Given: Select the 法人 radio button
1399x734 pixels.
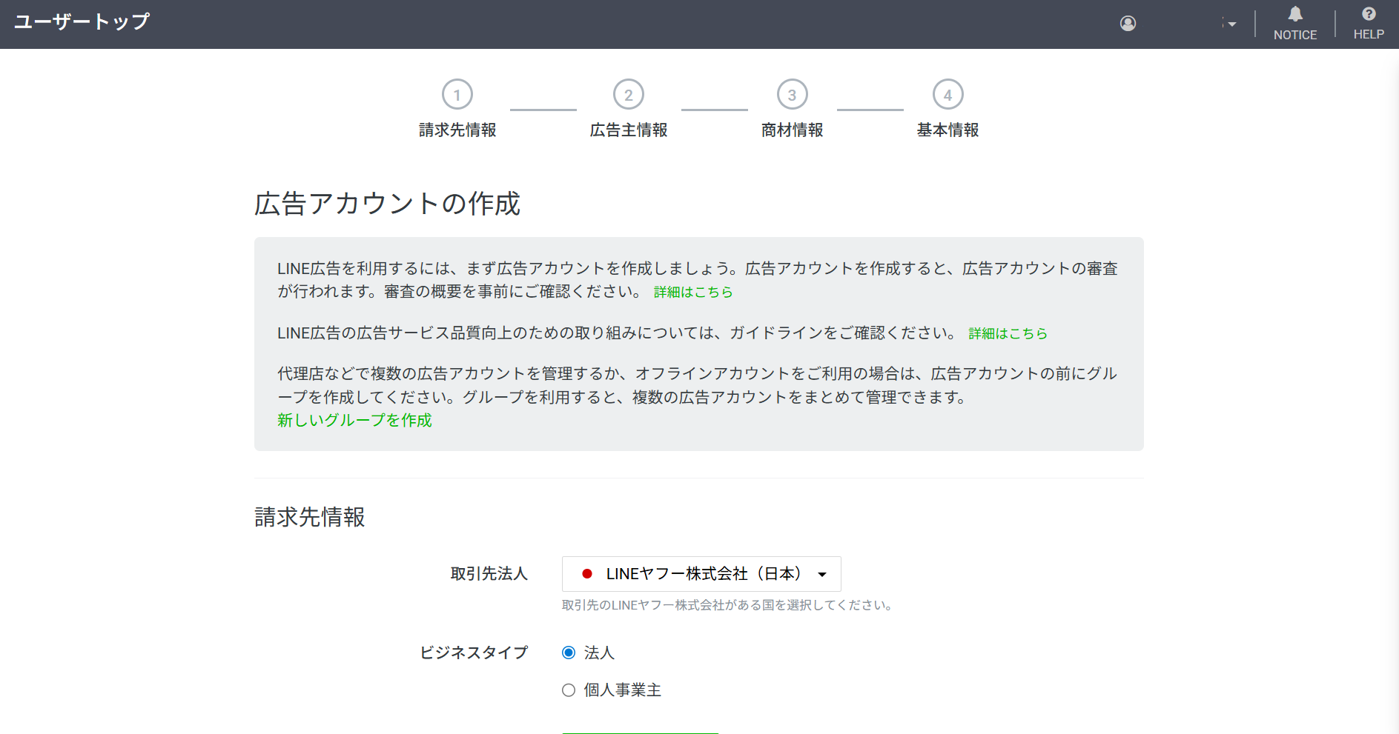Looking at the screenshot, I should pyautogui.click(x=569, y=653).
